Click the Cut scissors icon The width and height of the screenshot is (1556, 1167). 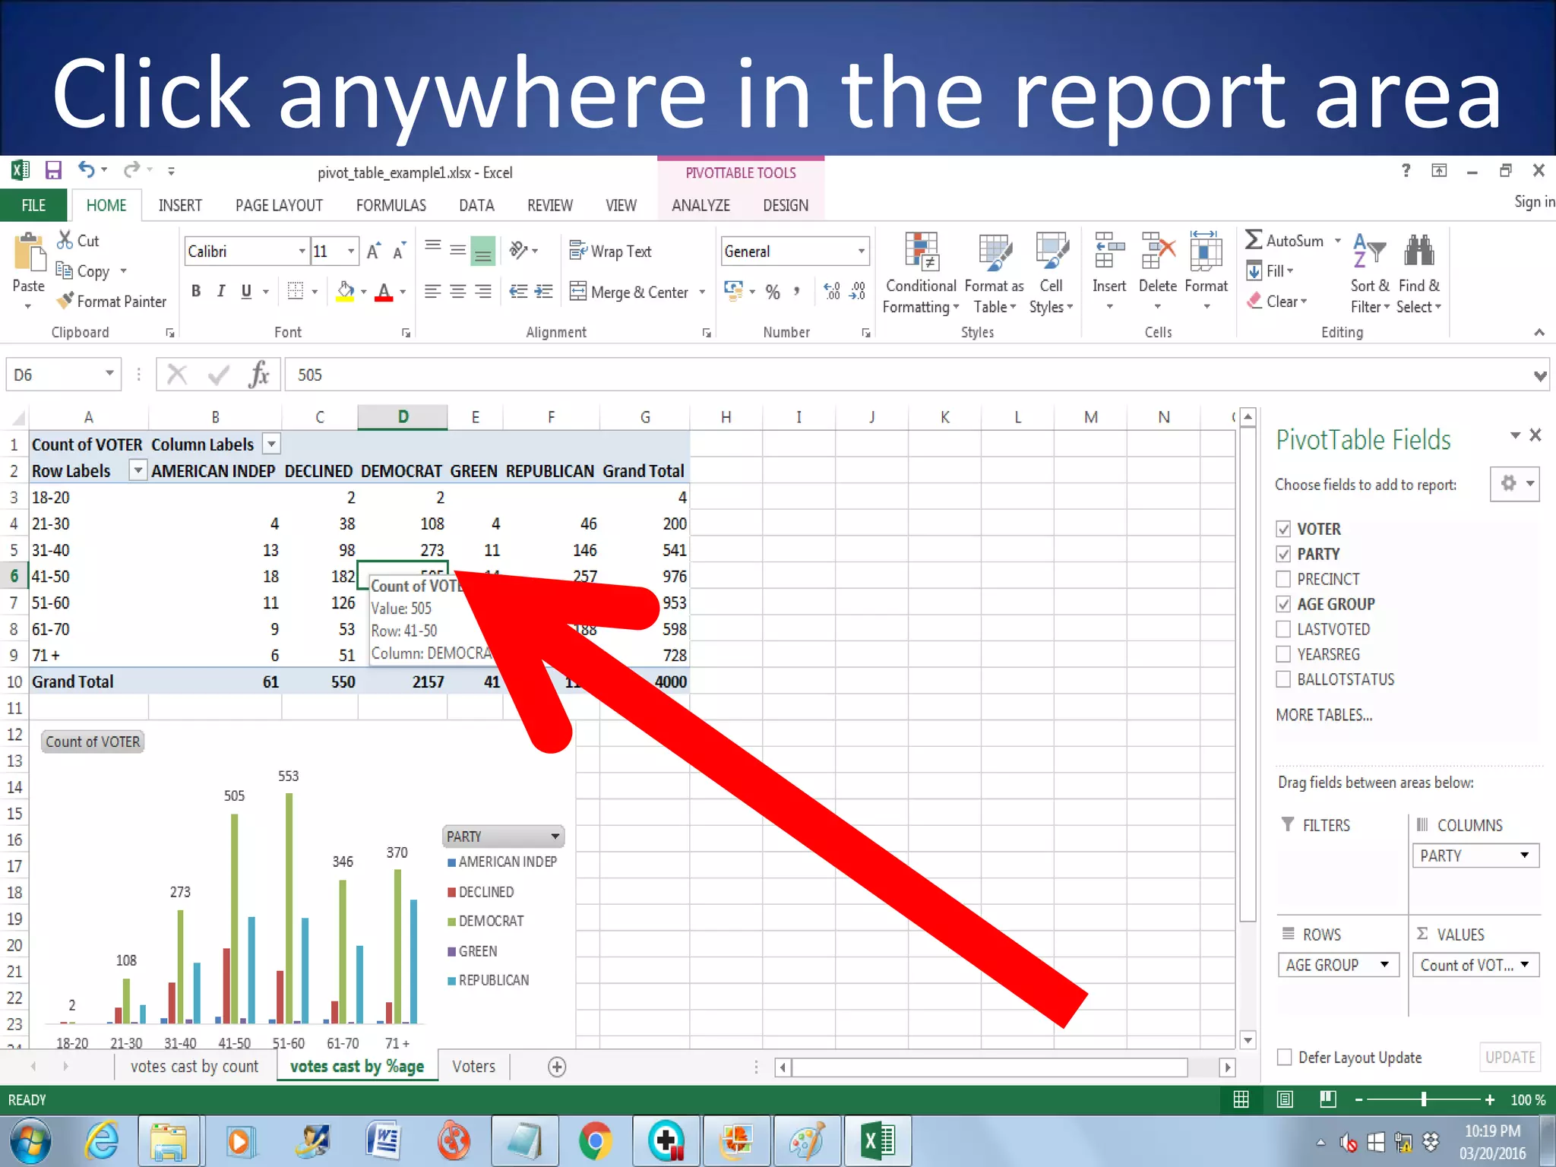coord(65,240)
